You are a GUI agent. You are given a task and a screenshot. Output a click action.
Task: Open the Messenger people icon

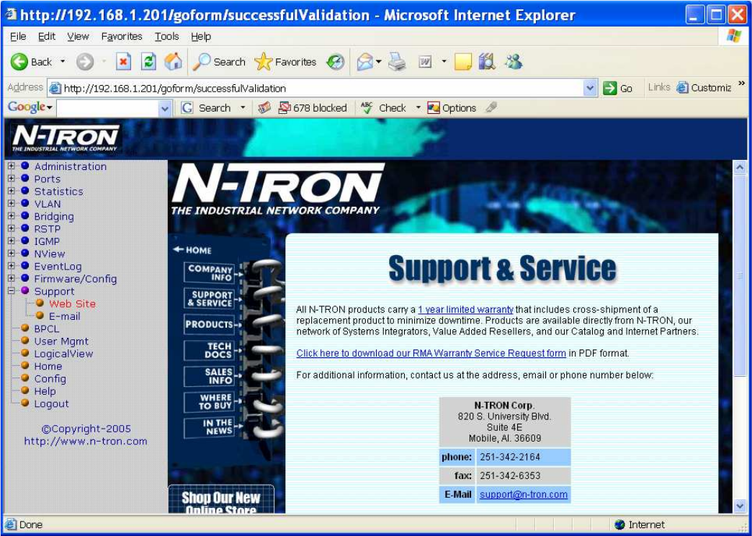tap(513, 62)
